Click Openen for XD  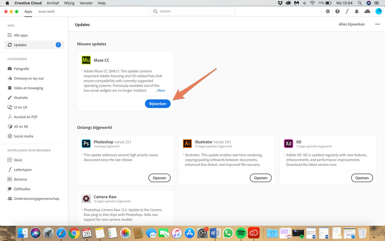[362, 178]
